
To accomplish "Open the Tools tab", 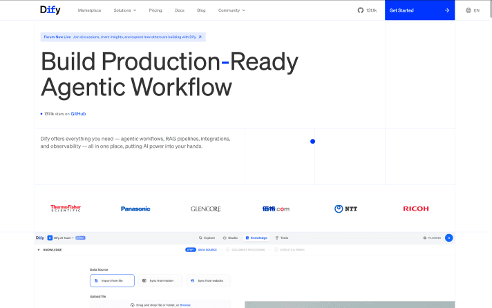I will point(282,238).
